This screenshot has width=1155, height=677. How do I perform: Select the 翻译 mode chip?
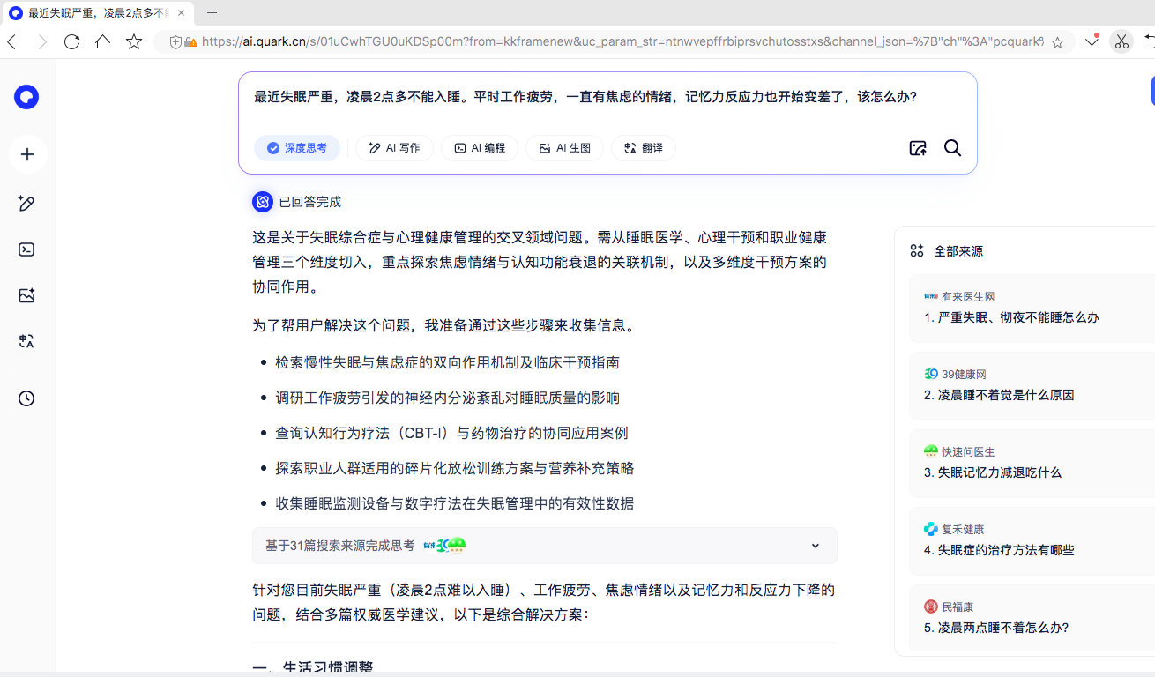click(x=643, y=148)
